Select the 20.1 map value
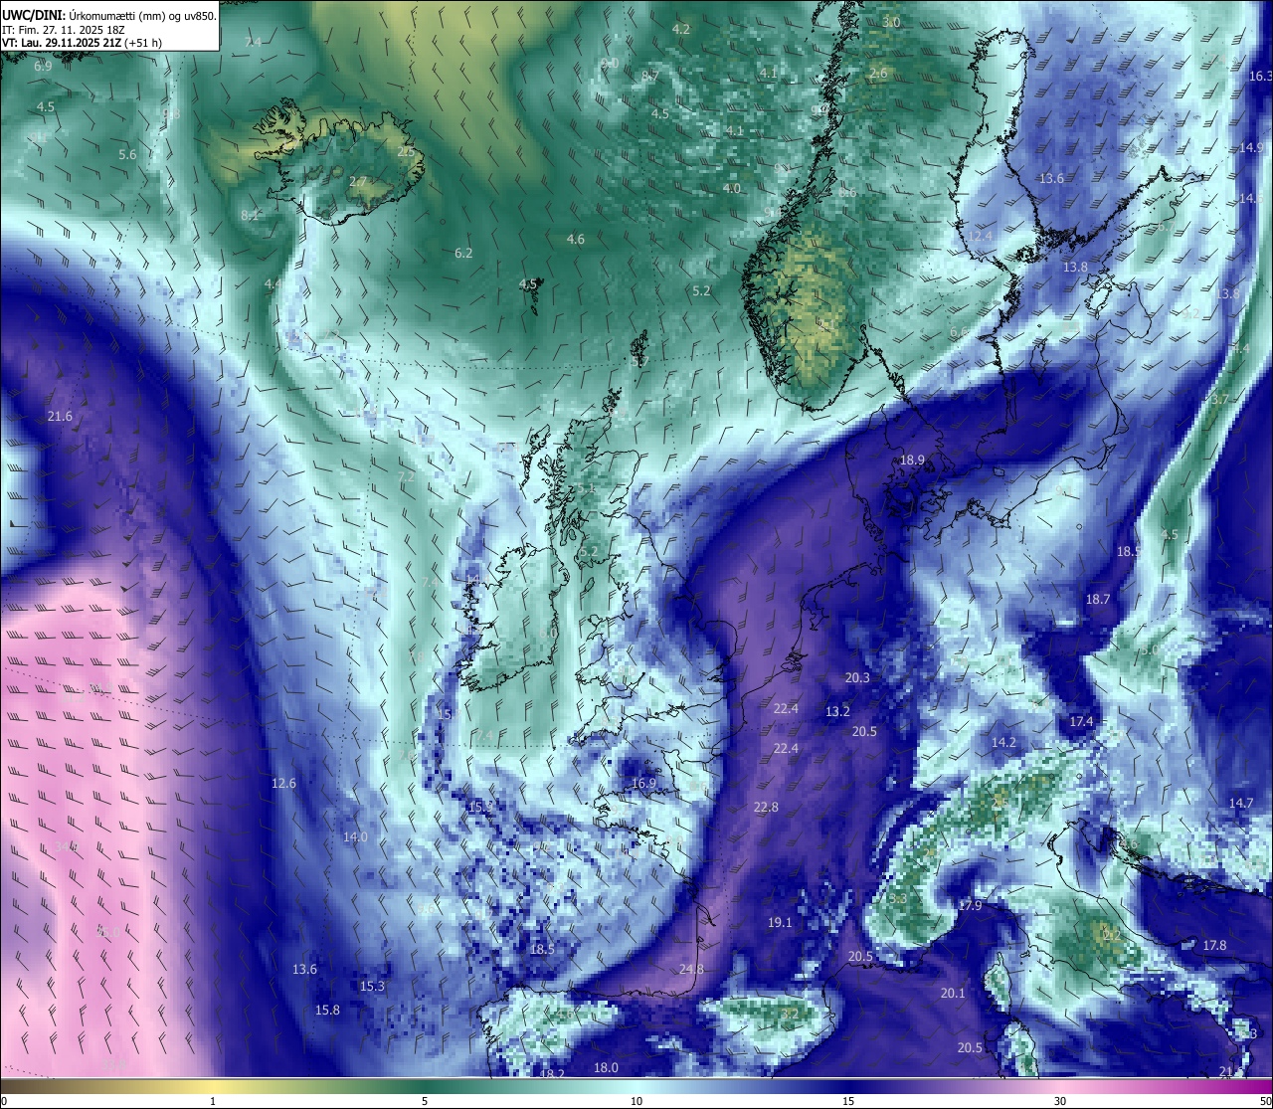This screenshot has height=1109, width=1273. coord(953,993)
